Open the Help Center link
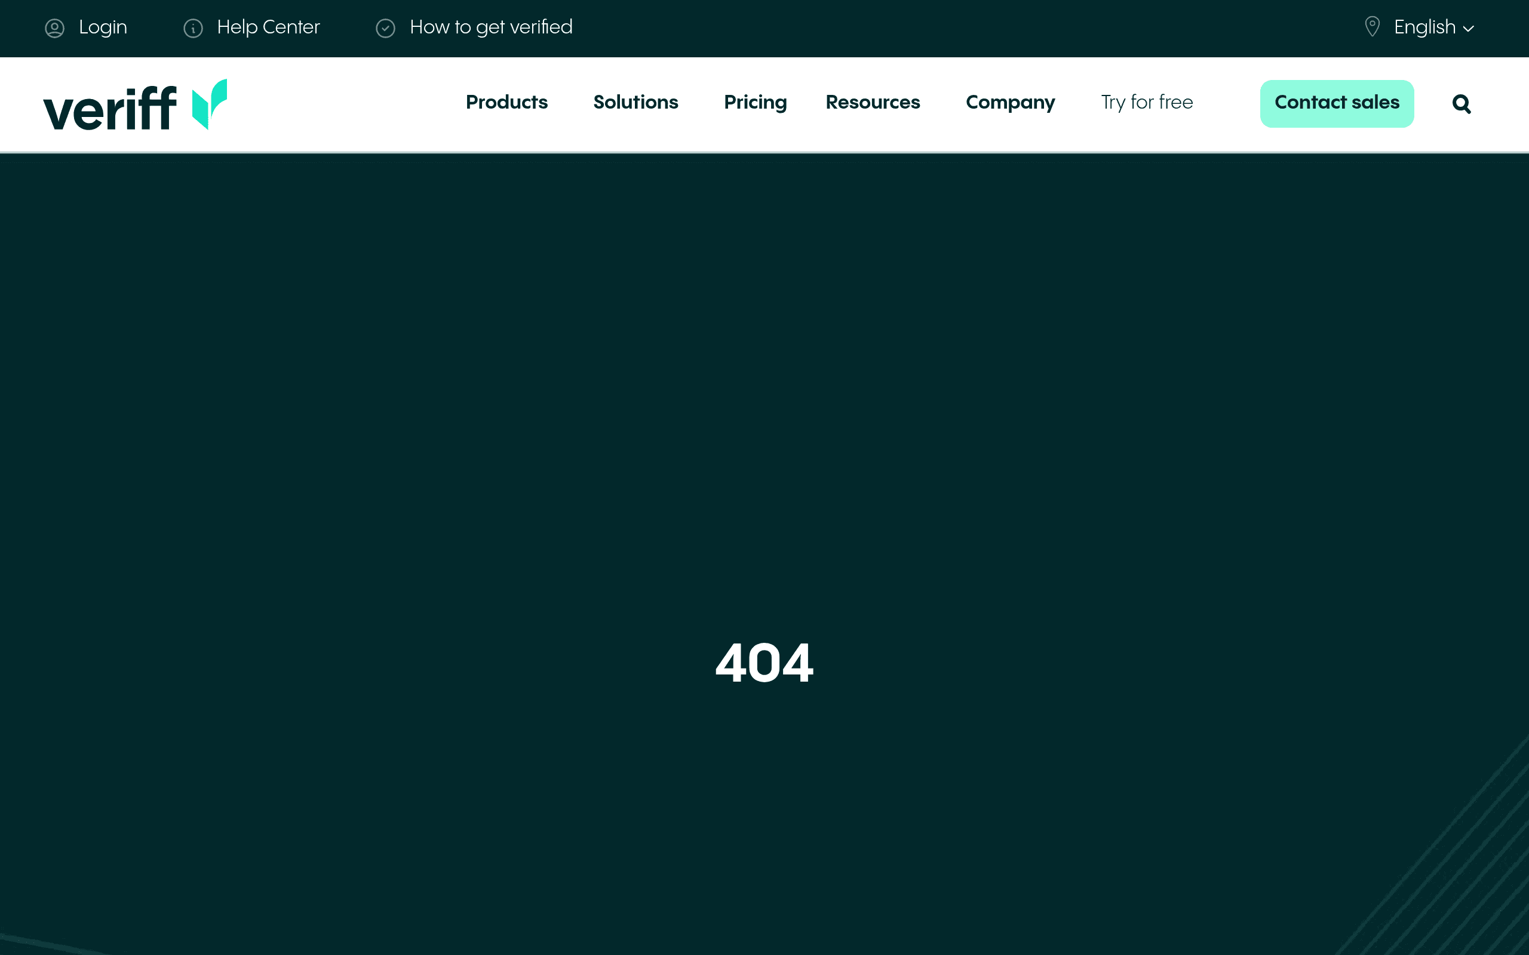This screenshot has height=955, width=1529. [269, 27]
